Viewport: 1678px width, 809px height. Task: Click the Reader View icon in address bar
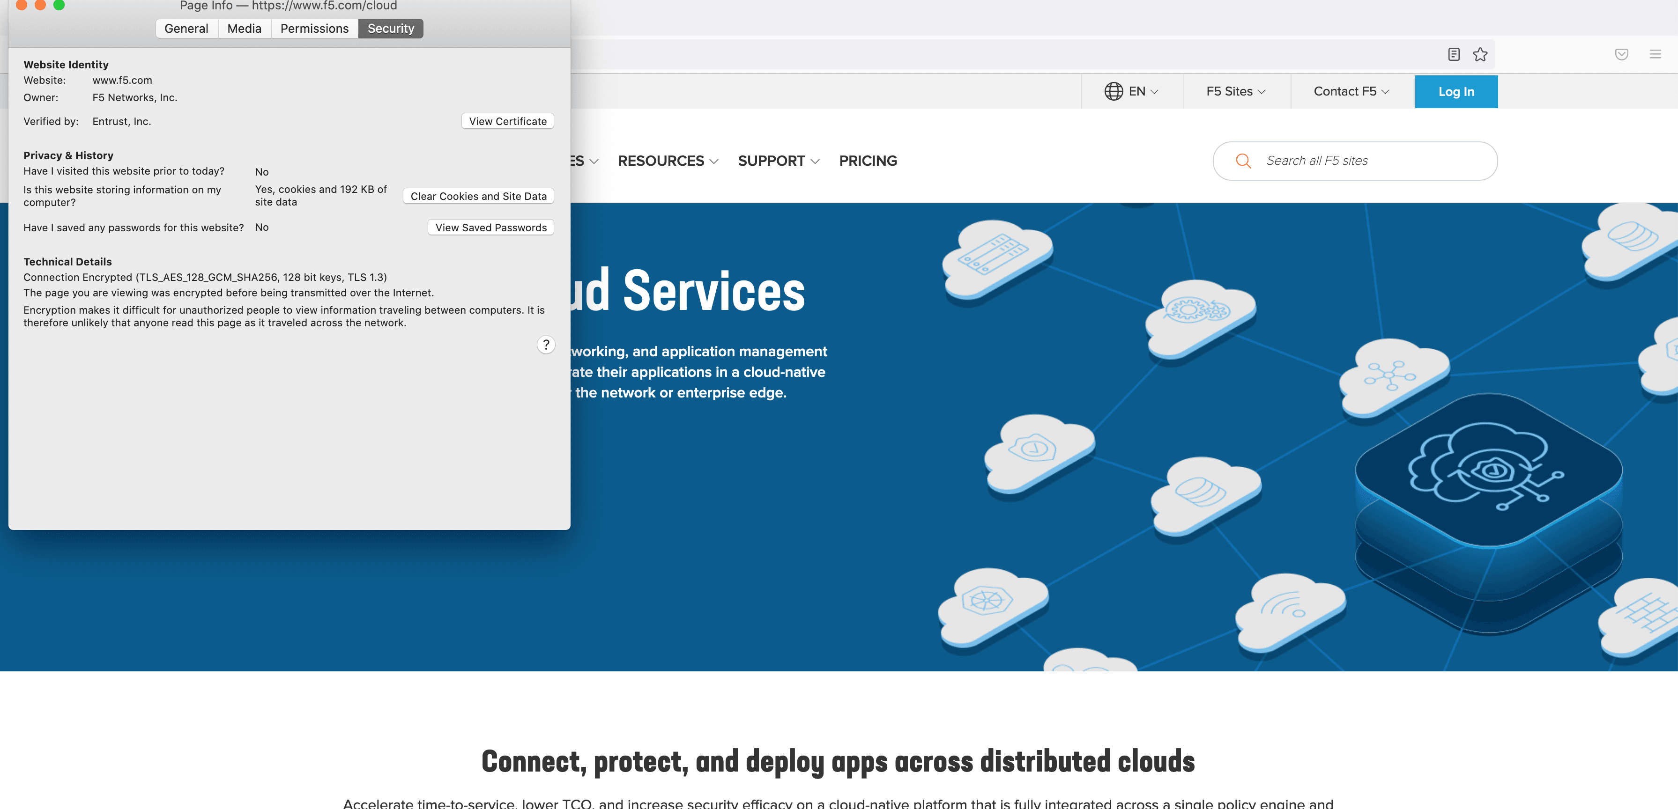pyautogui.click(x=1453, y=54)
